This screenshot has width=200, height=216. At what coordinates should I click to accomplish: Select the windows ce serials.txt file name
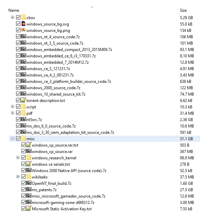coord(51,164)
